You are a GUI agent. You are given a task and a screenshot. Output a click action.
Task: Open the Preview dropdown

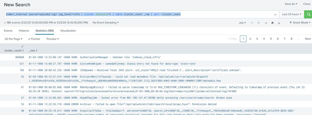53,39
